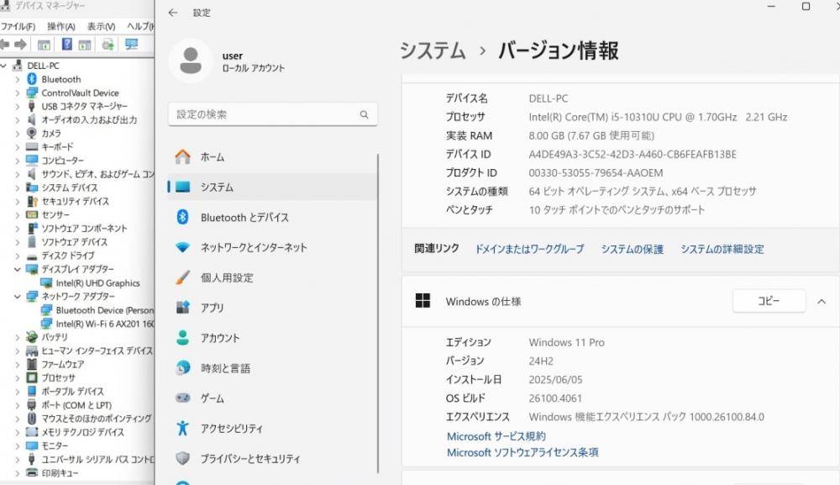Click the search magnifier in 設定の検索
Image resolution: width=840 pixels, height=485 pixels.
365,114
